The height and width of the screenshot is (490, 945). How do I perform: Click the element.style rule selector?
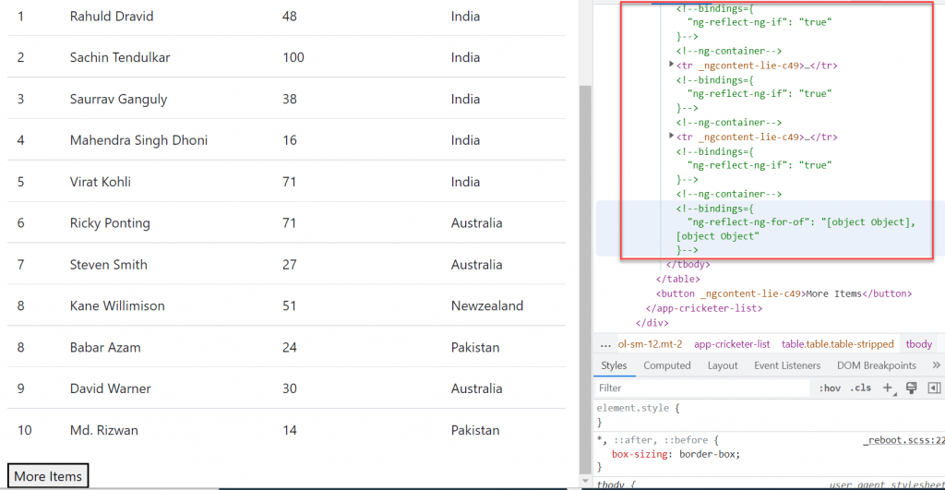[x=633, y=408]
